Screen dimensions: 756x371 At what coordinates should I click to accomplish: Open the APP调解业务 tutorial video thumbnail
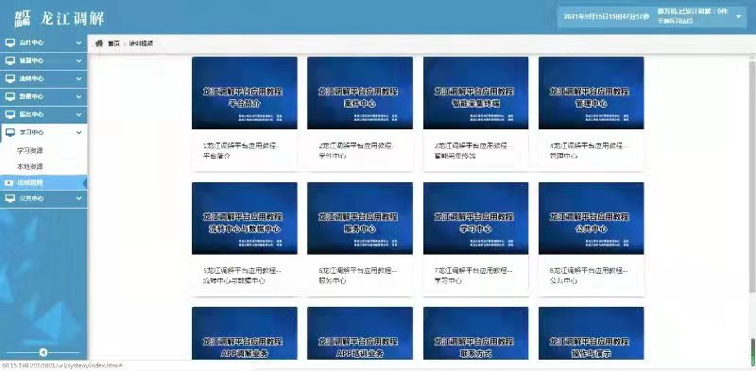[x=245, y=333]
